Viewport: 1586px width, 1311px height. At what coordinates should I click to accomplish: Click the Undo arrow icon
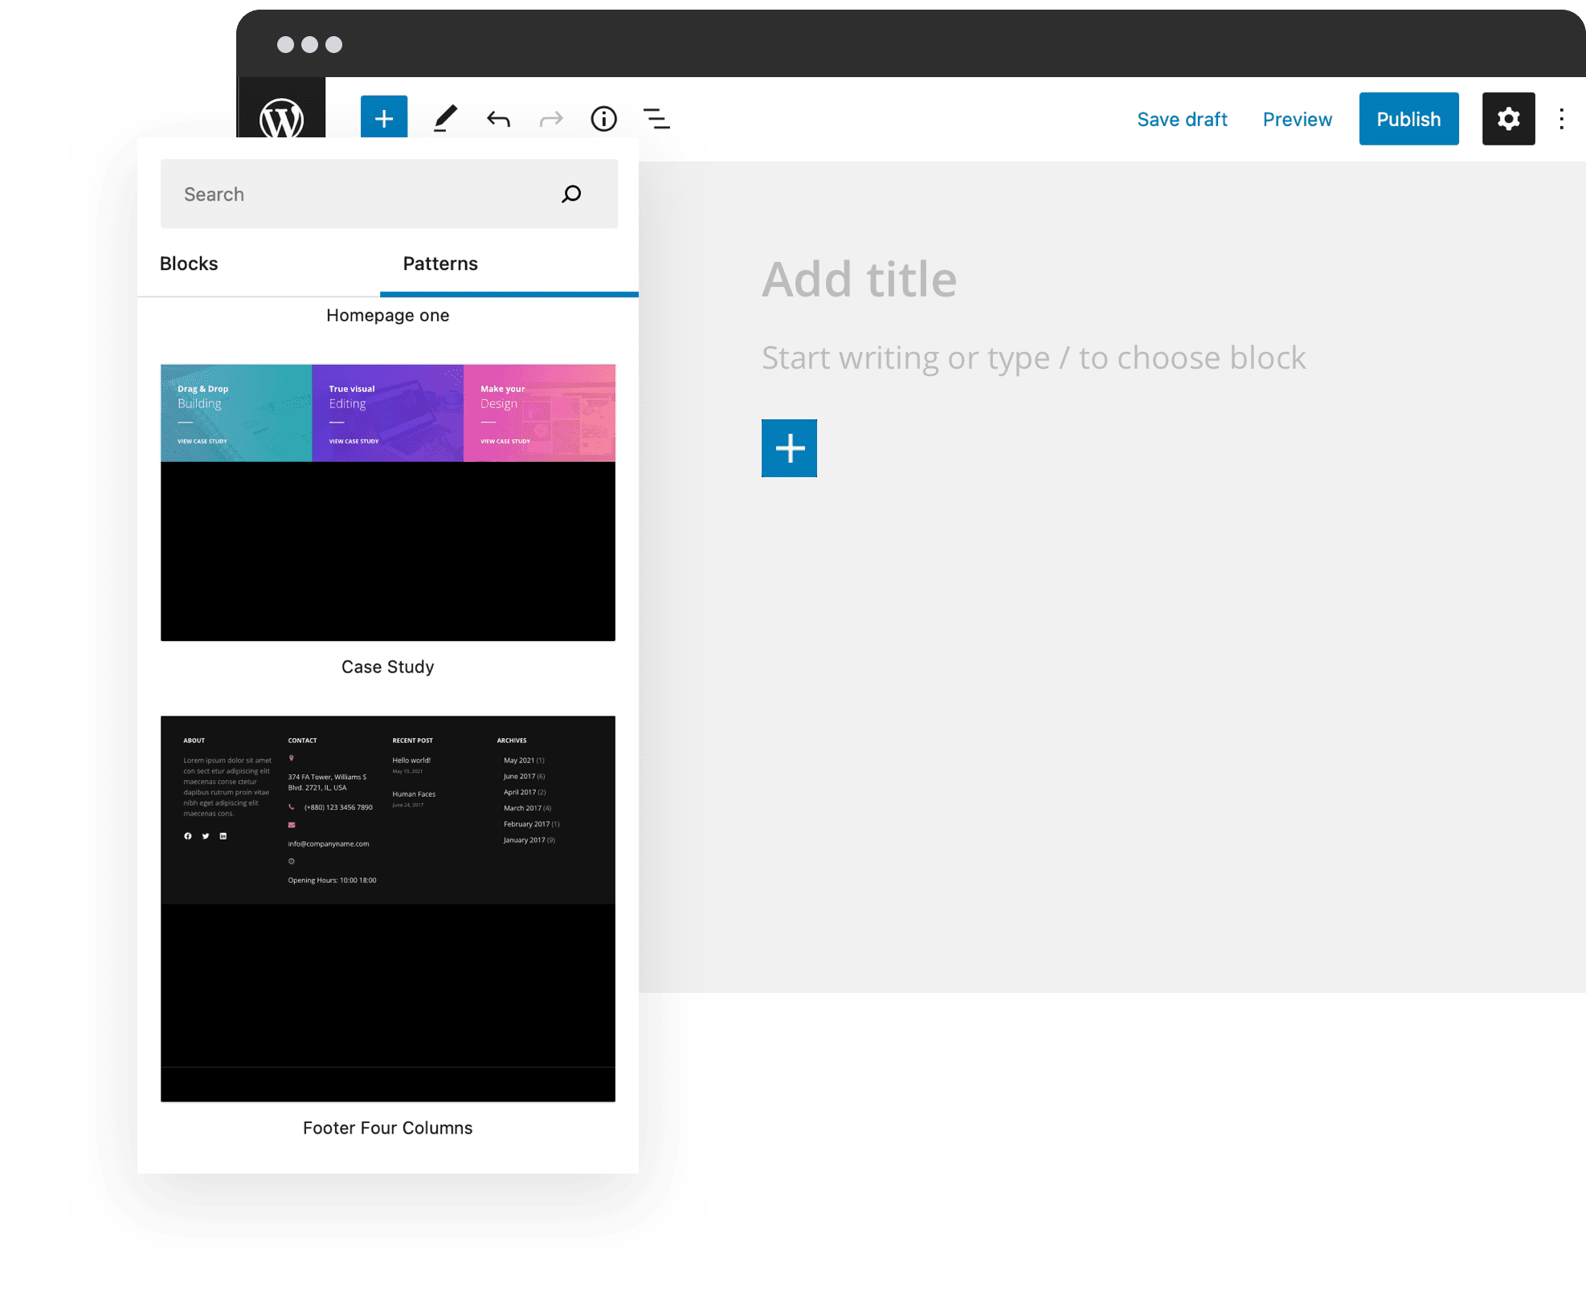498,120
